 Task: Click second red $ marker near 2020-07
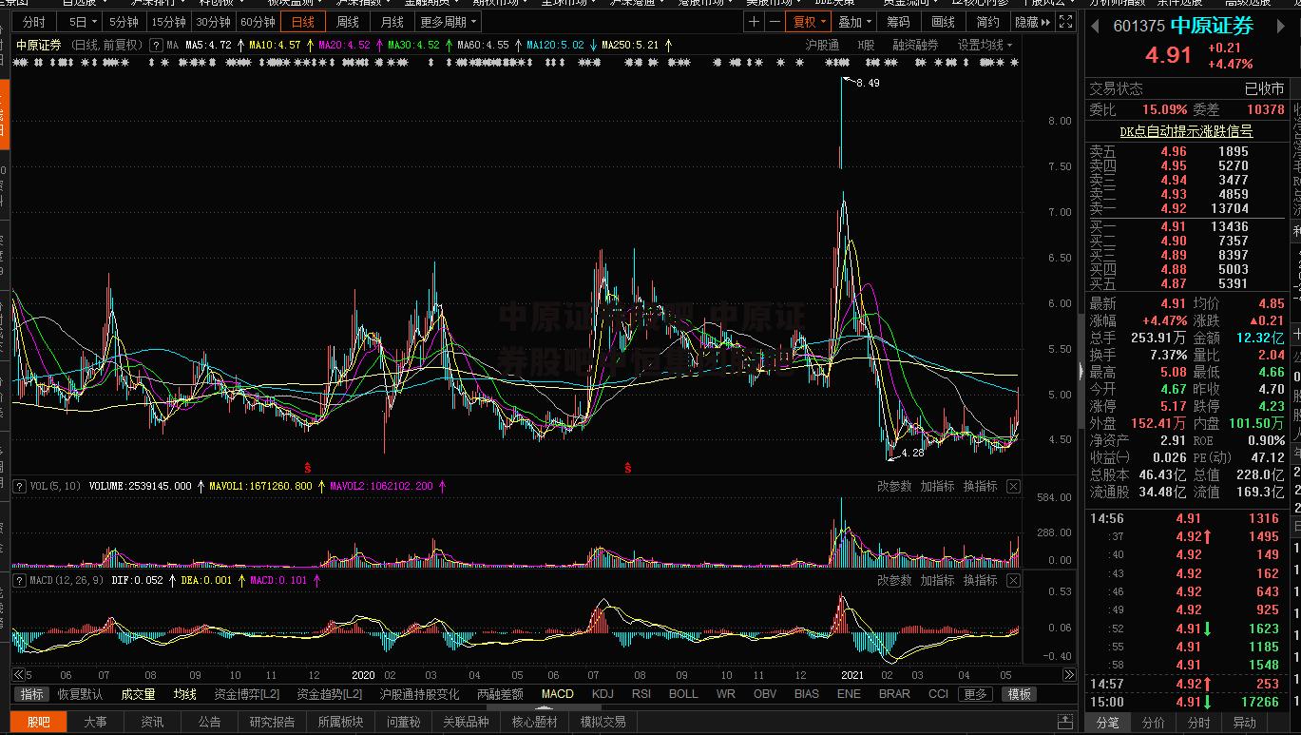[x=627, y=468]
